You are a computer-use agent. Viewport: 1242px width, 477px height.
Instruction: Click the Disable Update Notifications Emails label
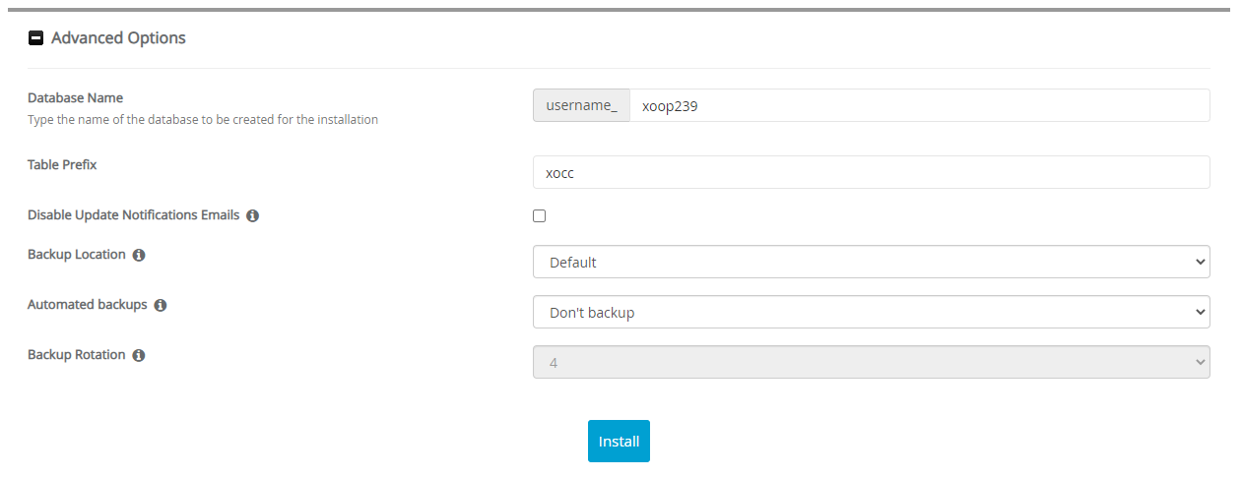(133, 215)
